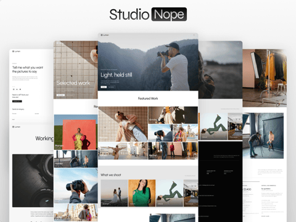Click the What we shoot heading
296x222 pixels.
click(111, 175)
